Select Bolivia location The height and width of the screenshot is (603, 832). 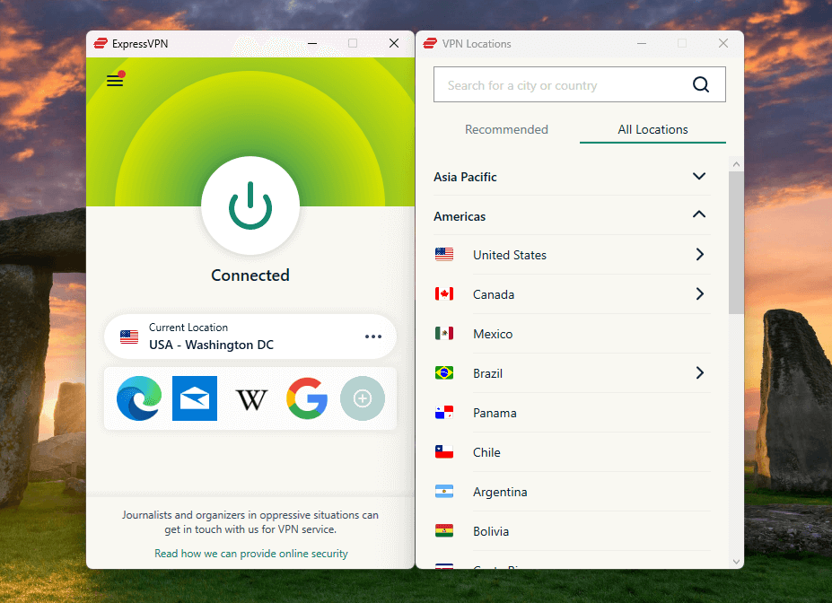pos(572,531)
